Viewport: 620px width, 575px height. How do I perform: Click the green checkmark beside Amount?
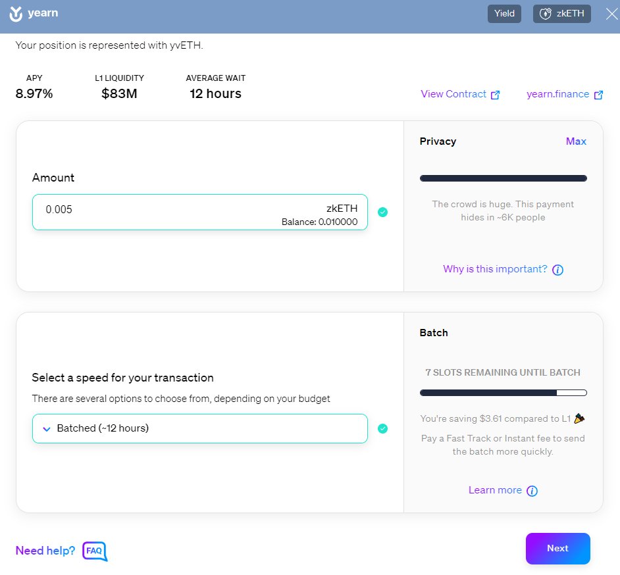coord(382,213)
